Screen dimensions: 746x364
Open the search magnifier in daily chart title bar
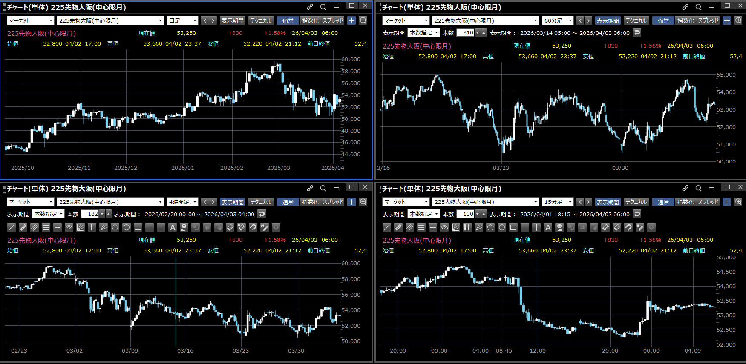click(x=323, y=7)
